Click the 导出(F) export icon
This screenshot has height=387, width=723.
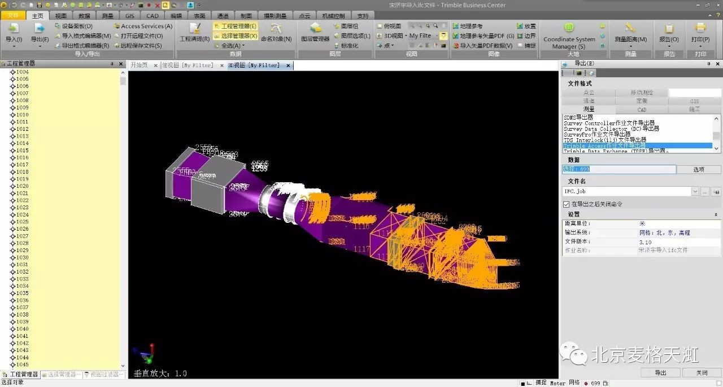pos(39,28)
